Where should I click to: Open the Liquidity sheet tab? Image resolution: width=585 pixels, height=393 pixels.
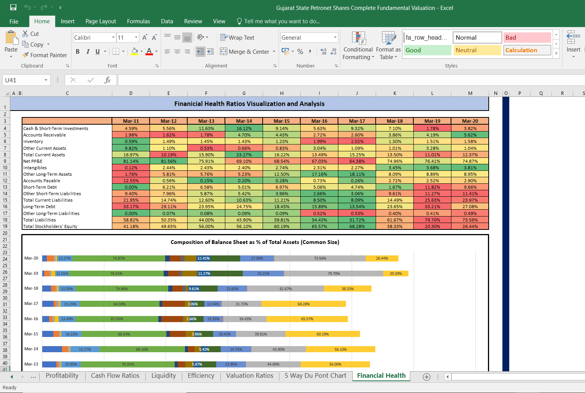point(164,376)
